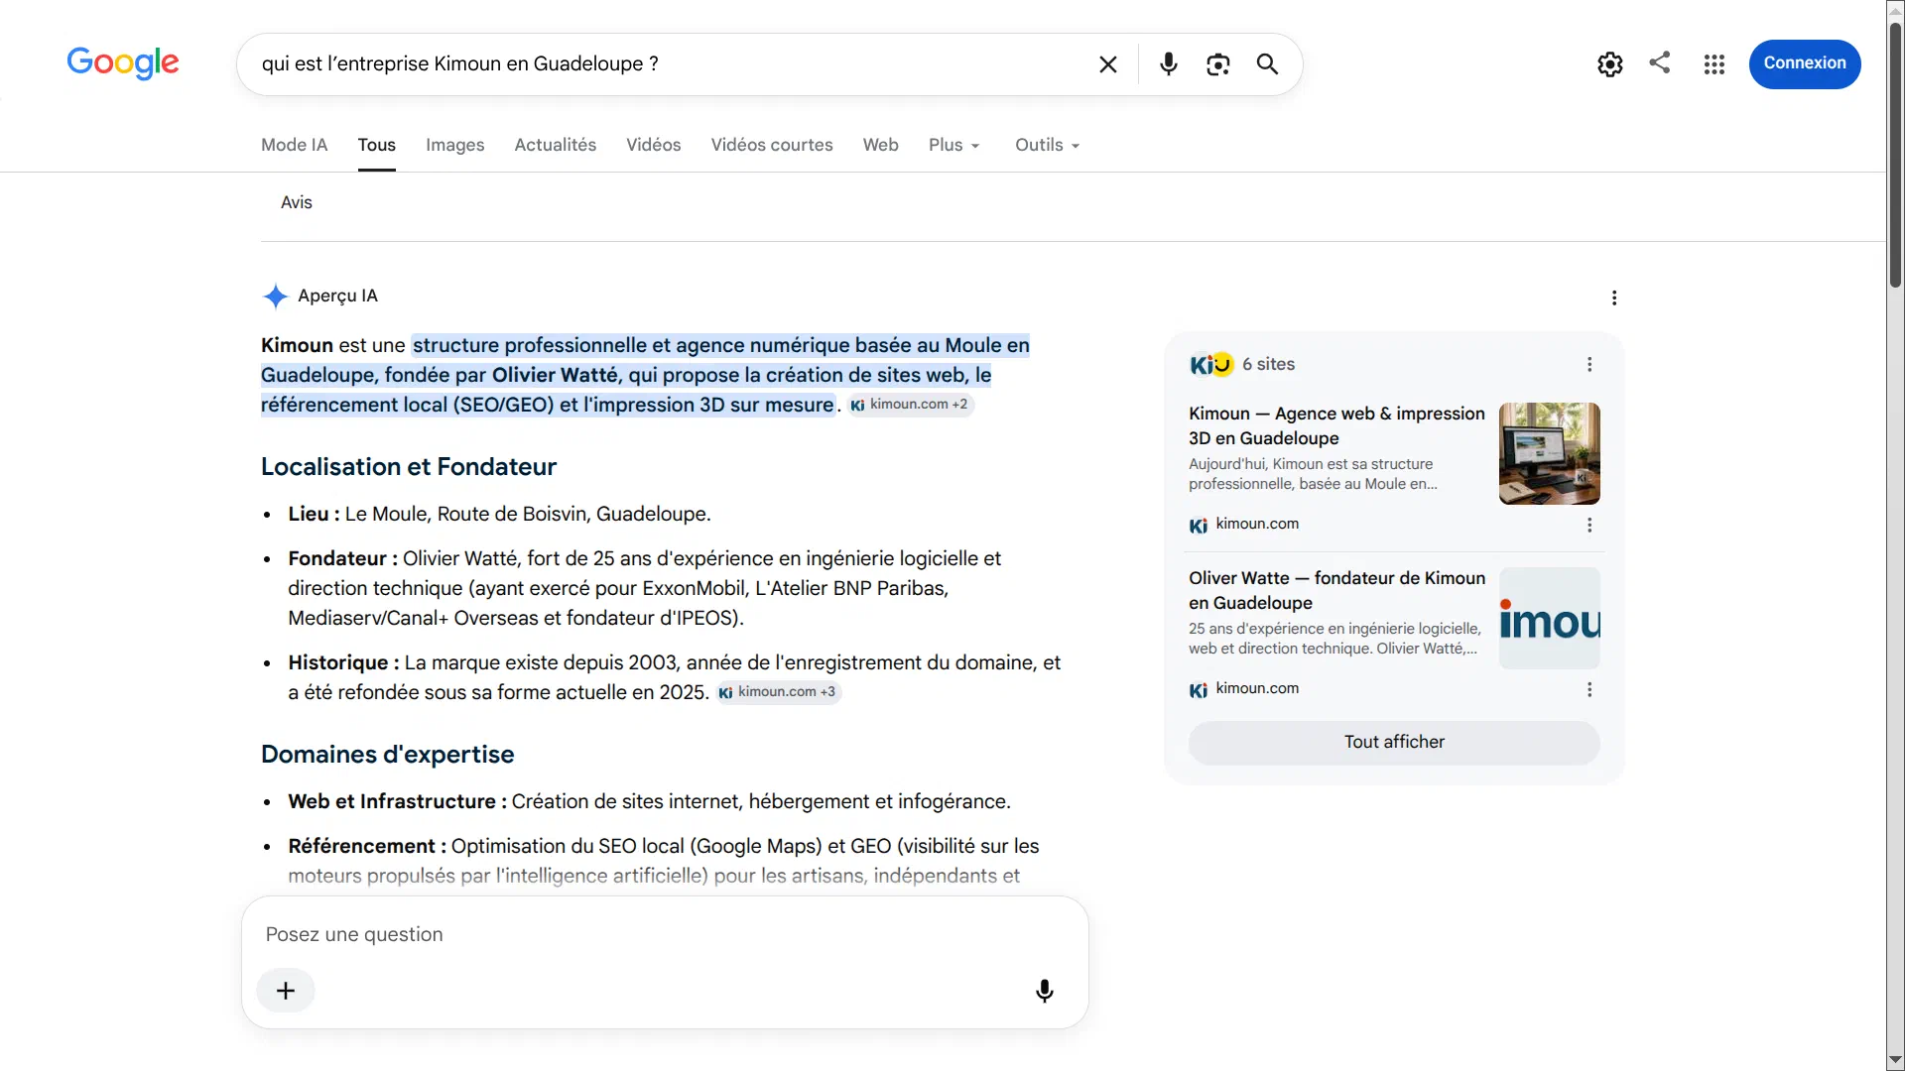
Task: Click the desk computer thumbnail image
Action: click(1549, 453)
